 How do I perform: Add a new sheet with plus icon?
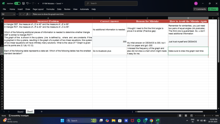[x=42, y=112]
